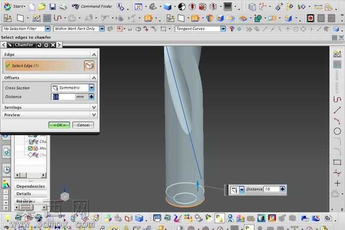
Task: Click Select Edge (1) row
Action: [x=44, y=66]
